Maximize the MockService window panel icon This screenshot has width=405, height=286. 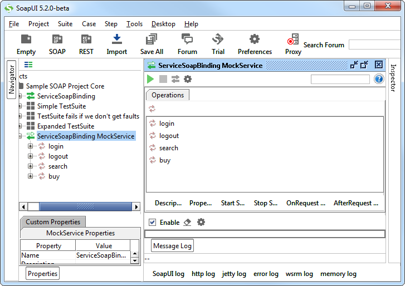(364, 65)
